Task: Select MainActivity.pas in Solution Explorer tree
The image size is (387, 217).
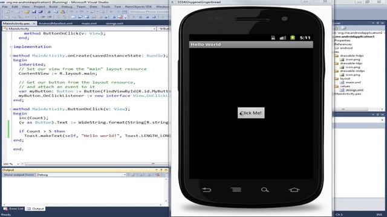Action: click(348, 94)
